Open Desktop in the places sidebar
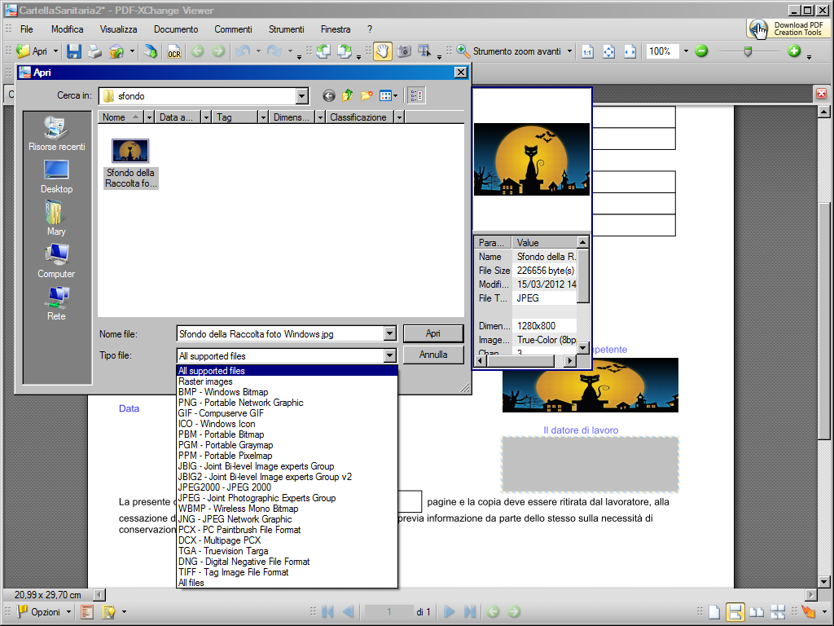834x626 pixels. click(x=56, y=177)
